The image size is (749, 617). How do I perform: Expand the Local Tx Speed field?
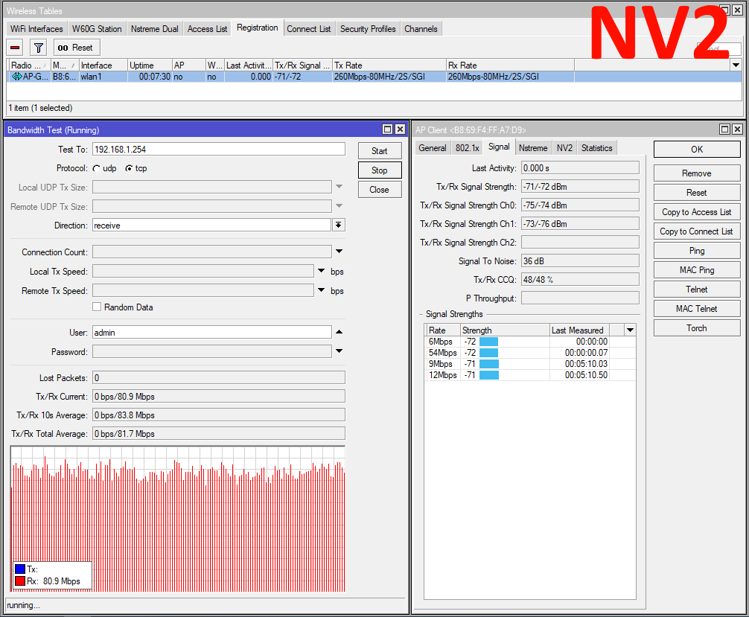point(322,271)
